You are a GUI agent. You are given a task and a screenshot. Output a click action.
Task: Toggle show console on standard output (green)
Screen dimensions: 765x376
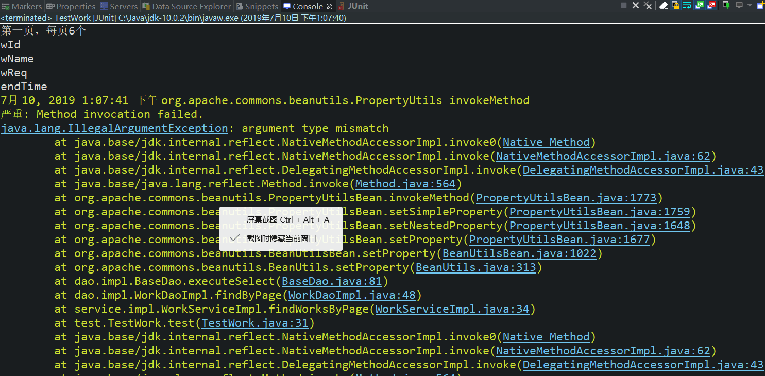(699, 5)
